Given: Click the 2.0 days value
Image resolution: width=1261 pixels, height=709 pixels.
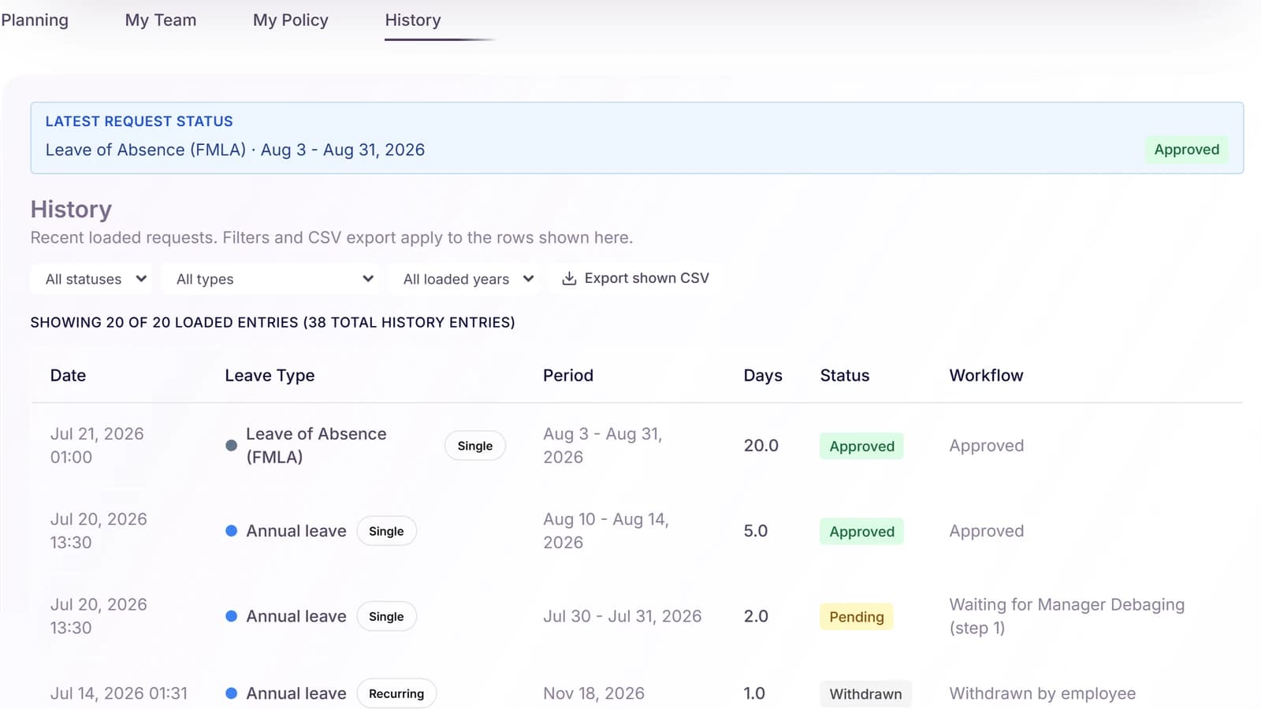Looking at the screenshot, I should coord(755,616).
